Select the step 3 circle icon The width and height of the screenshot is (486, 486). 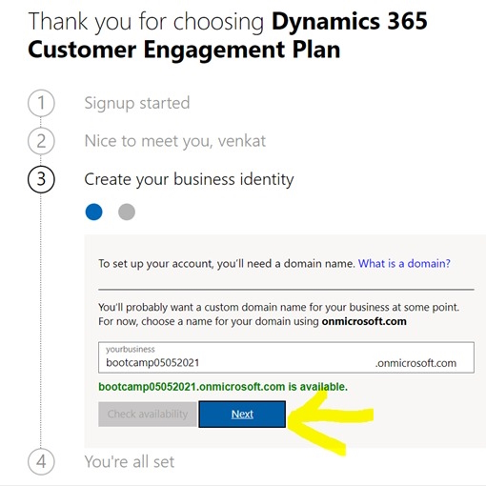coord(41,179)
